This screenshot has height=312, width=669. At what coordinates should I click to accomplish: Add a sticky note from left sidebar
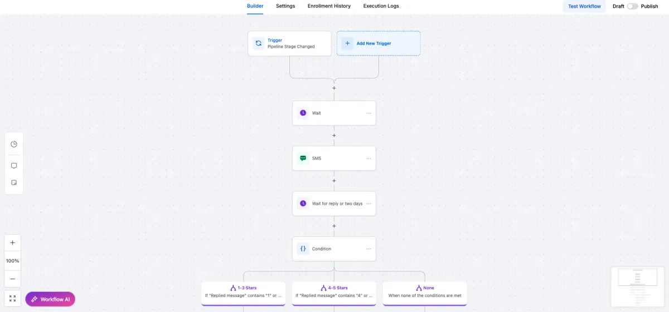[14, 182]
